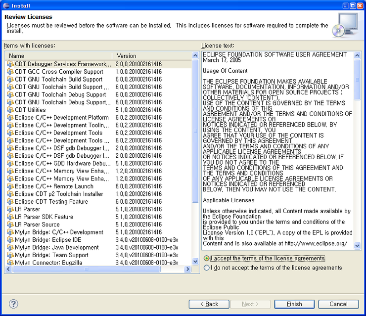Click the icon next to CDT GCC Cross Compiler Support
This screenshot has width=366, height=316.
10,72
